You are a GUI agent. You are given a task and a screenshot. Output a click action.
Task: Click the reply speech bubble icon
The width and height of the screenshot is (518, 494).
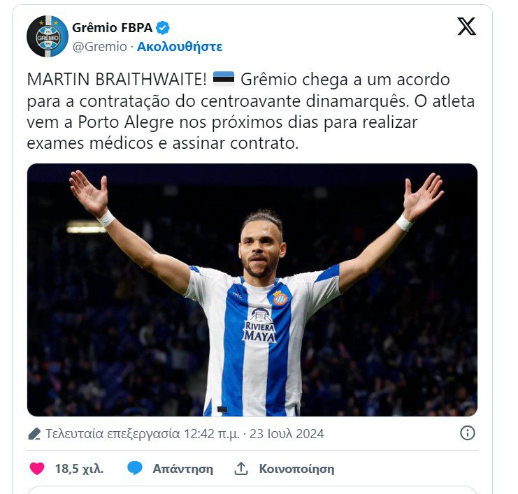tap(135, 468)
